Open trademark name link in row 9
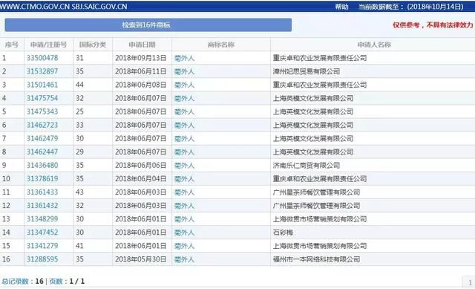 pos(184,165)
